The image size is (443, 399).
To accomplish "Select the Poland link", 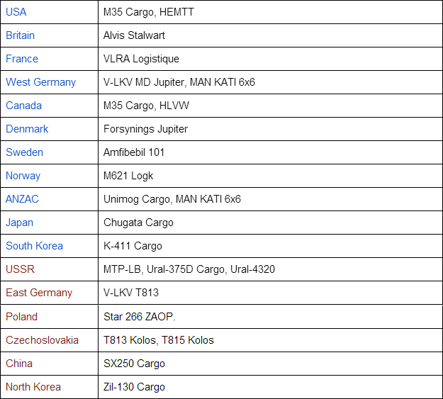I will click(21, 316).
